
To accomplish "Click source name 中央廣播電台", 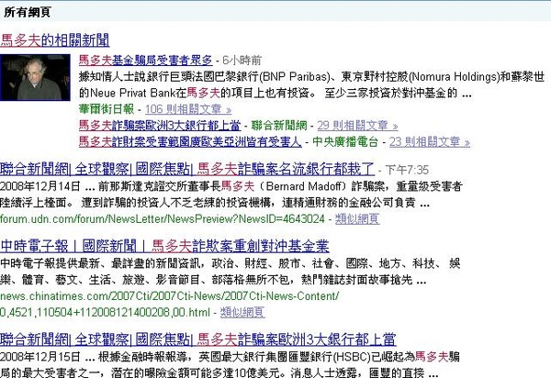I will (x=345, y=142).
